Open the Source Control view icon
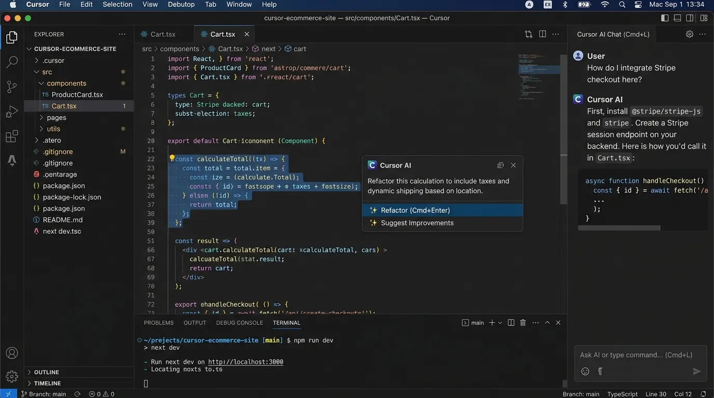This screenshot has height=398, width=714. pos(12,87)
